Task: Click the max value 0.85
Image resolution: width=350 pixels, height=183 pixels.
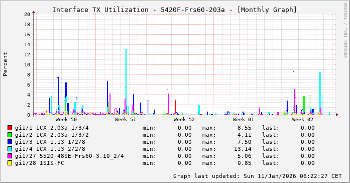Action: click(x=245, y=163)
